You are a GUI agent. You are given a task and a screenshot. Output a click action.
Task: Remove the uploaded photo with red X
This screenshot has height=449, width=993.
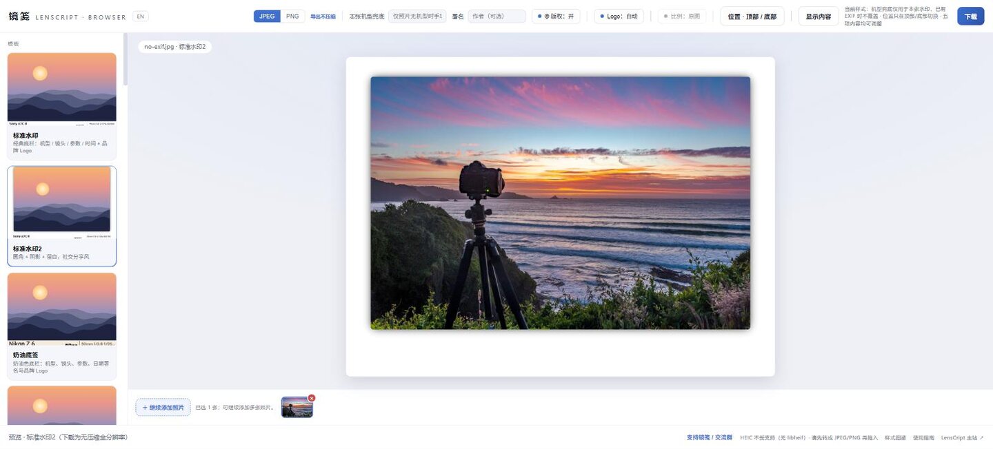pyautogui.click(x=312, y=398)
